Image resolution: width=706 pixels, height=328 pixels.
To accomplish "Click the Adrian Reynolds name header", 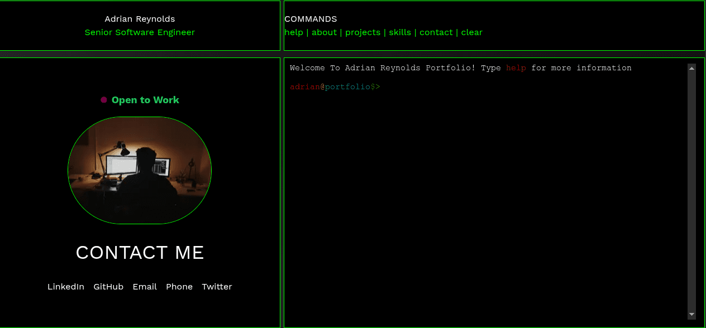I will tap(140, 18).
